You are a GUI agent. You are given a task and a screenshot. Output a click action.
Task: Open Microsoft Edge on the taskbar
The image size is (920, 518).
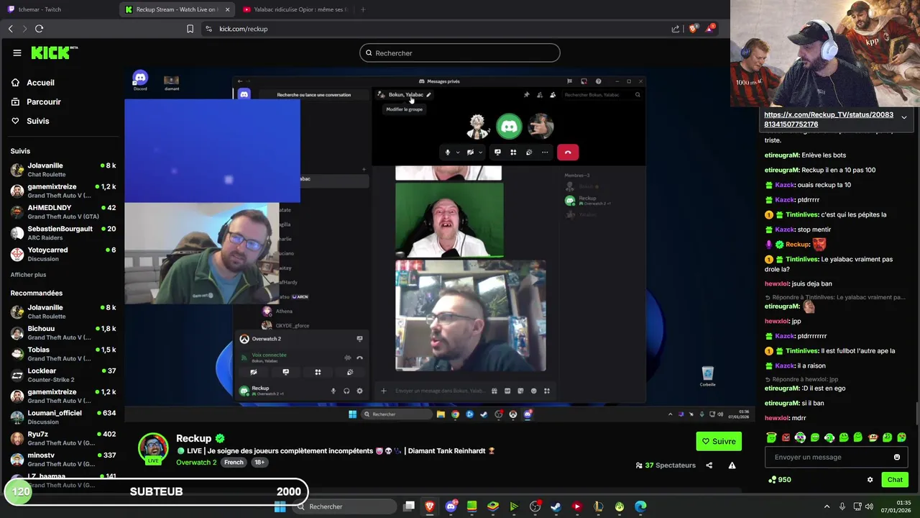640,506
